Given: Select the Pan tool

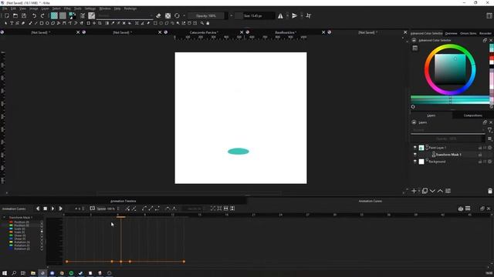Looking at the screenshot, I should click(x=208, y=23).
